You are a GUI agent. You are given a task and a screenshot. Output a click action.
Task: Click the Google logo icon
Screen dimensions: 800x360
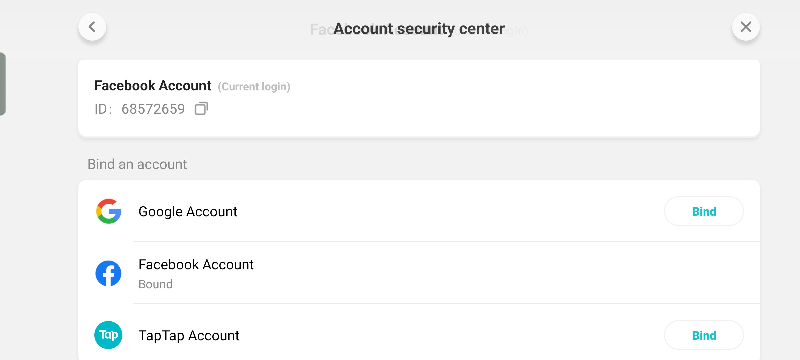[109, 211]
